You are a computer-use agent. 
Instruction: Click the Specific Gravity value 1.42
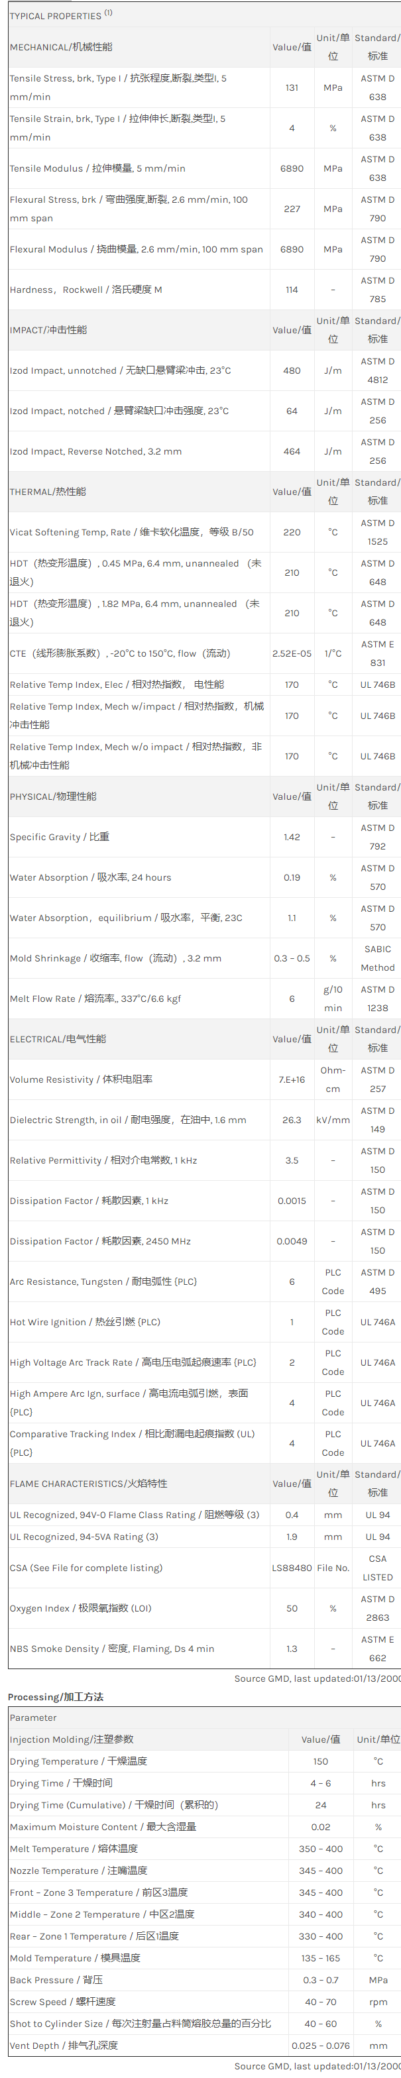(x=291, y=838)
